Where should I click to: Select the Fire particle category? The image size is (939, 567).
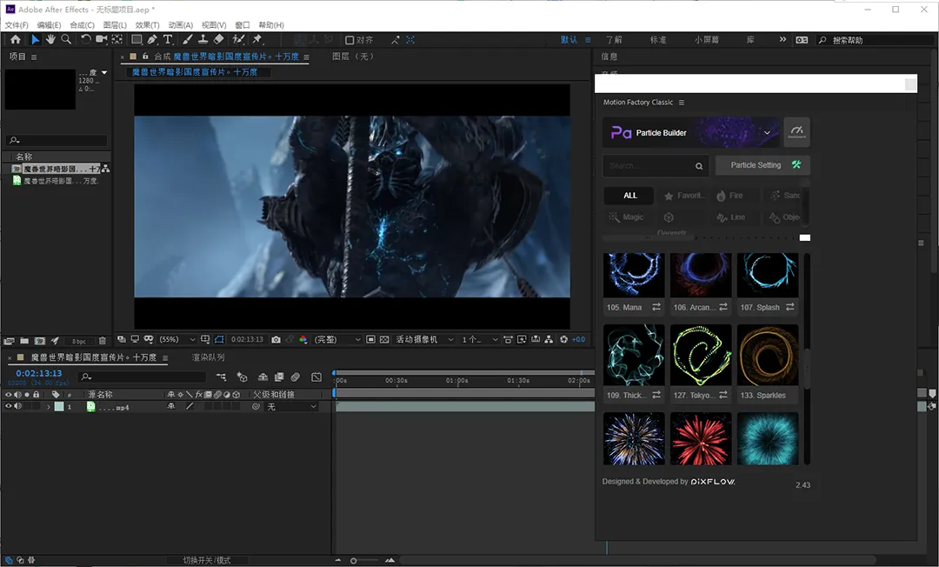click(x=730, y=196)
